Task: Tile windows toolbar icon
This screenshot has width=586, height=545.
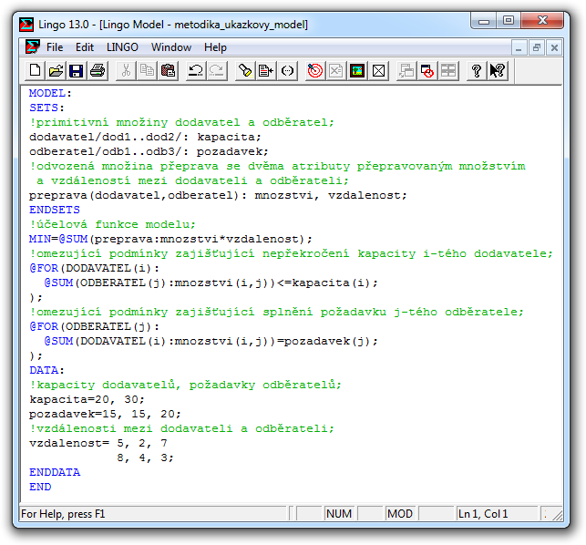Action: click(x=448, y=71)
